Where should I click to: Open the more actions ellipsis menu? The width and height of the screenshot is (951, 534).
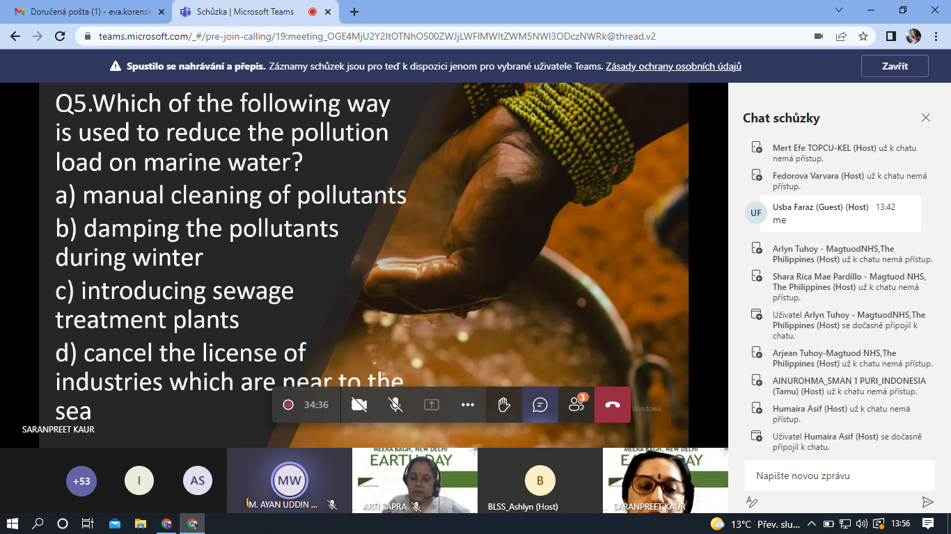tap(468, 405)
